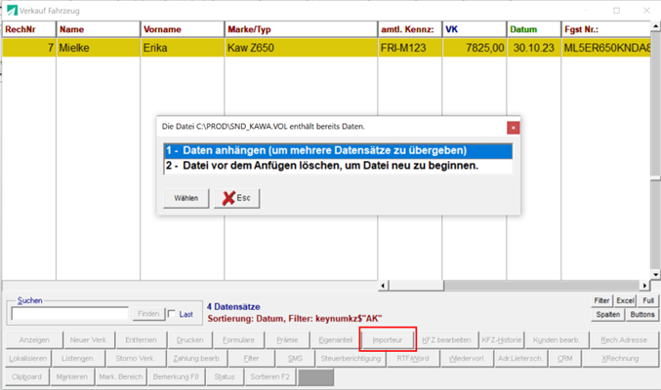Click the red X Esc button
The height and width of the screenshot is (390, 661).
tap(236, 198)
